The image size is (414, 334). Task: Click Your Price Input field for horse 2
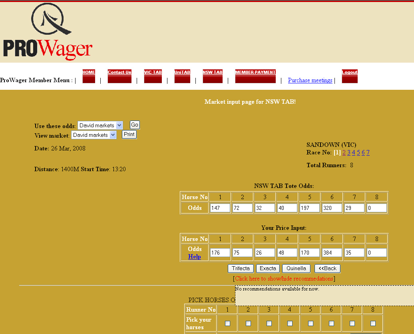pyautogui.click(x=243, y=253)
